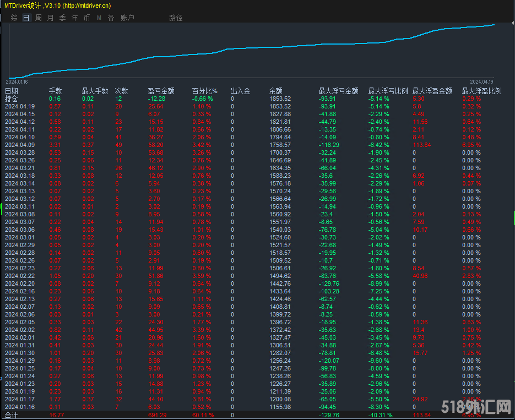This screenshot has height=420, width=515.
Task: Click the 余额 balance column header
Action: (x=275, y=91)
